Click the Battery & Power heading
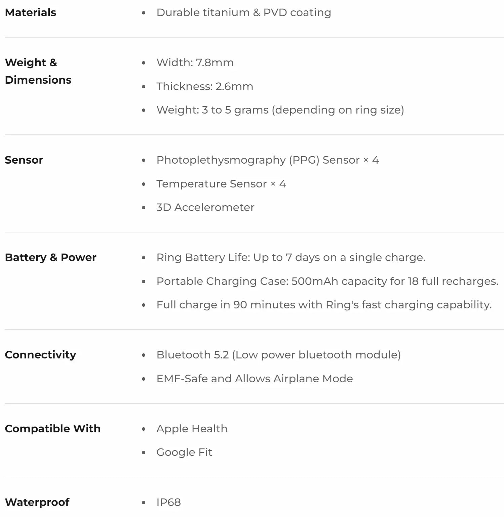 (50, 257)
